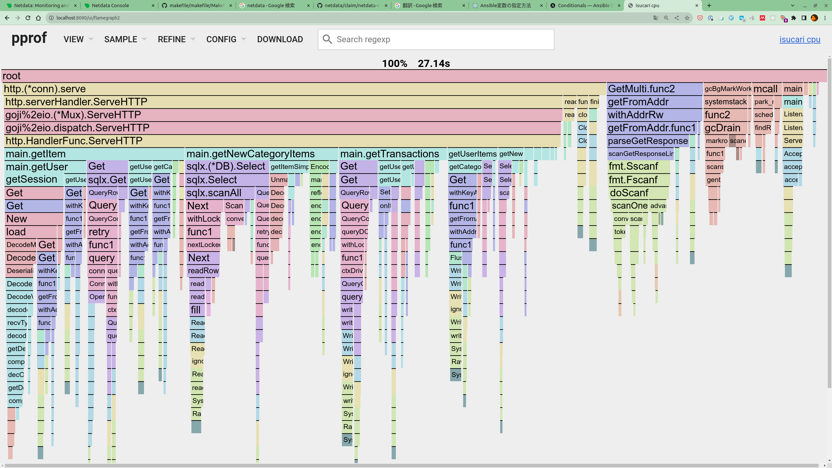This screenshot has height=468, width=832.
Task: Select the 'getUserItems' frame
Action: (473, 154)
